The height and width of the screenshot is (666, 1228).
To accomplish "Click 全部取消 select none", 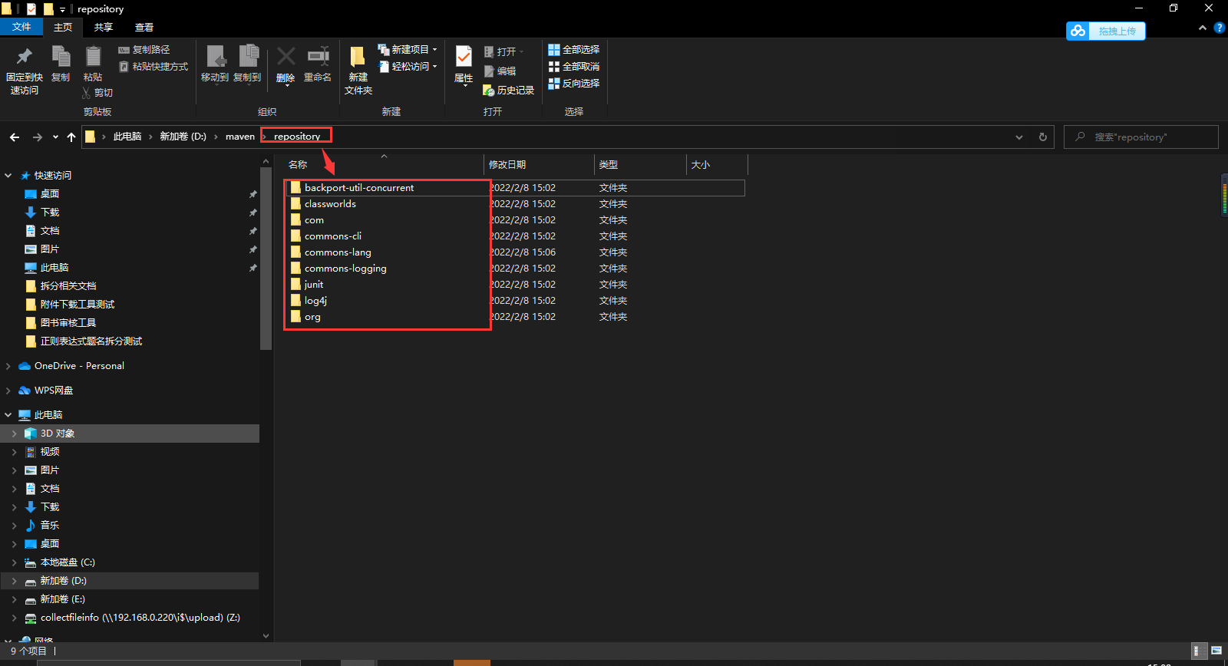I will [x=573, y=67].
